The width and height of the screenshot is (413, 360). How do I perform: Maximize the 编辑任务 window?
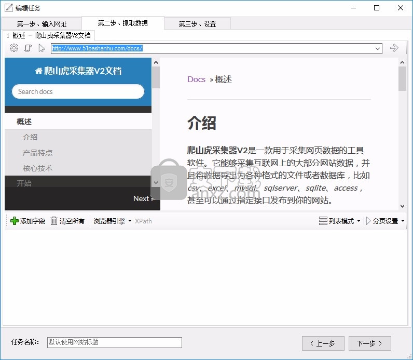[377, 8]
